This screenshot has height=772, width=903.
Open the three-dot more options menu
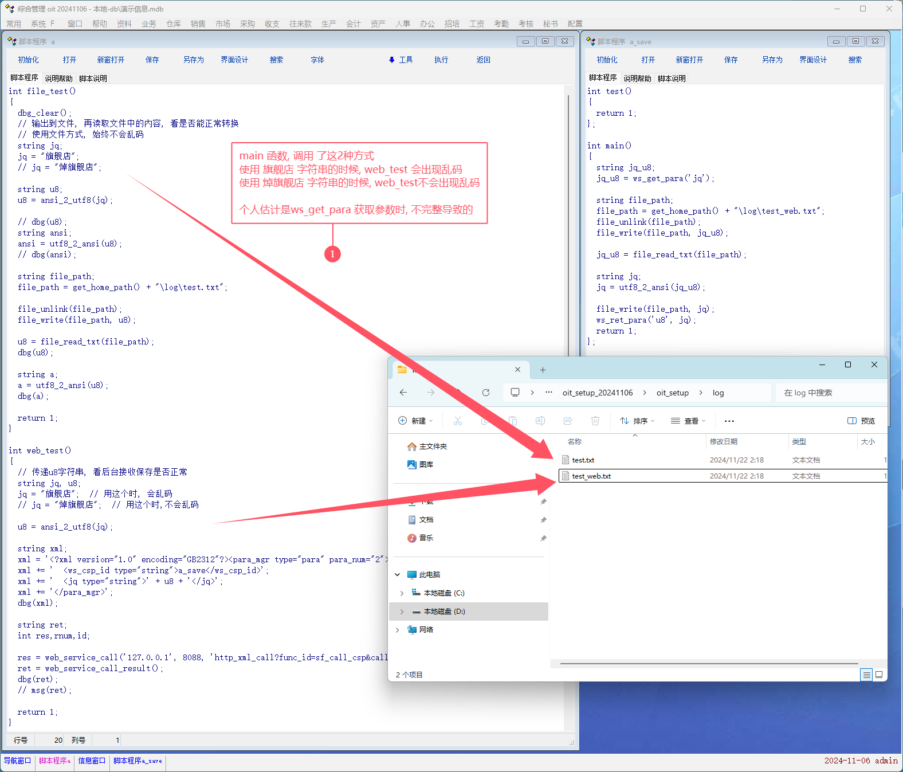click(729, 421)
